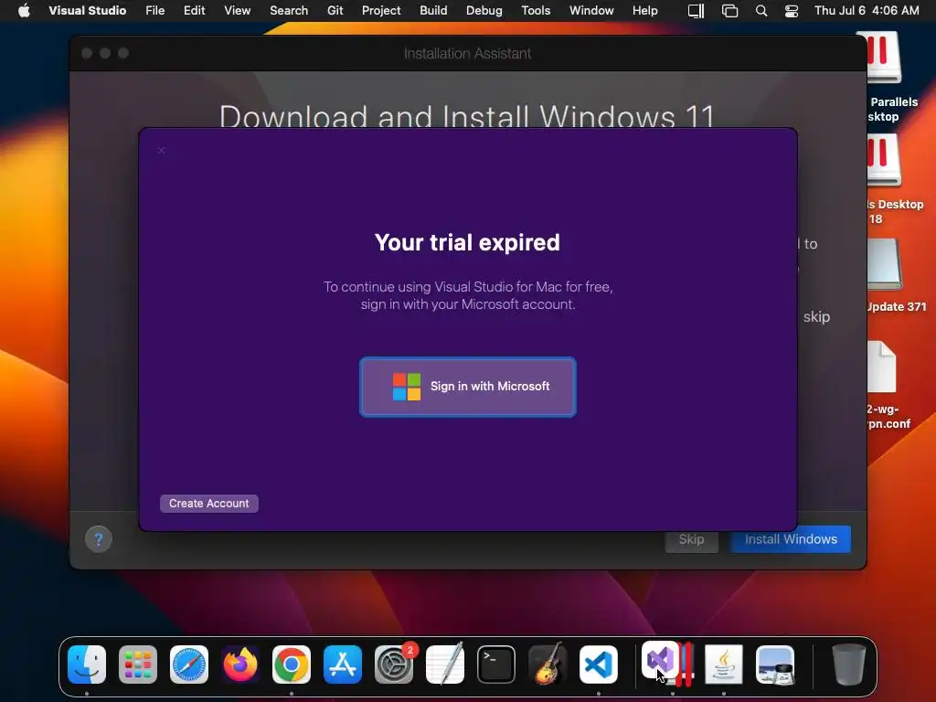Image resolution: width=936 pixels, height=702 pixels.
Task: Open the Window menu
Action: tap(591, 10)
